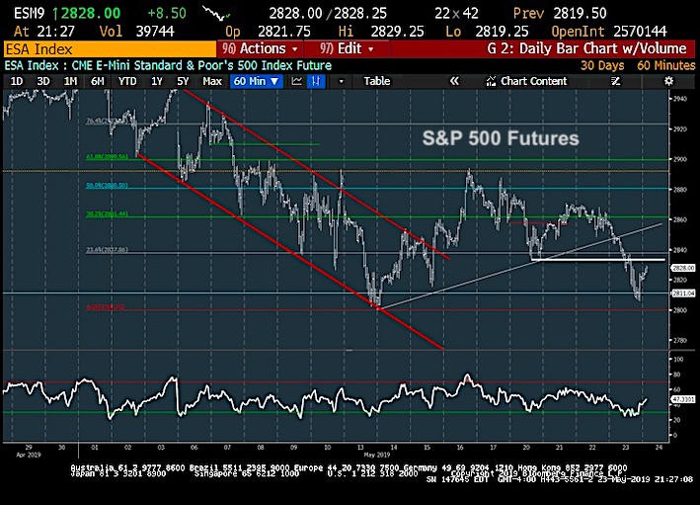Click the double left chevron collapse icon

pyautogui.click(x=454, y=81)
